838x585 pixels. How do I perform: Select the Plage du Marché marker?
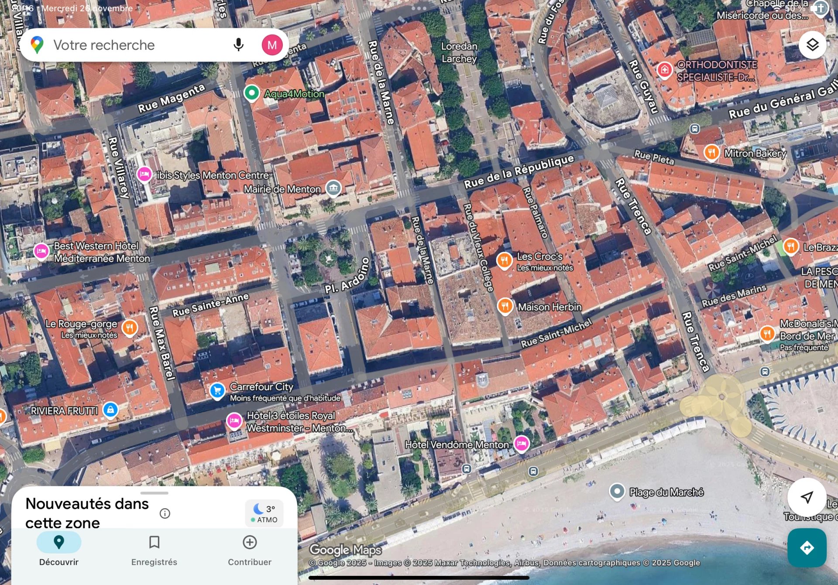tap(617, 492)
